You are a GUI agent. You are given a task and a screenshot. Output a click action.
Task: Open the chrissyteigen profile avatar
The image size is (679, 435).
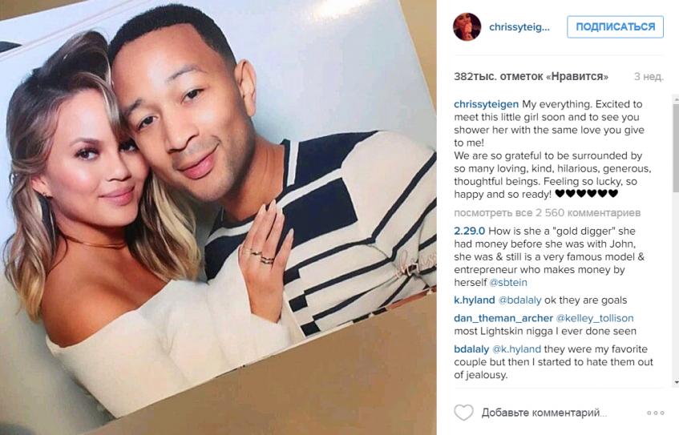tap(467, 26)
